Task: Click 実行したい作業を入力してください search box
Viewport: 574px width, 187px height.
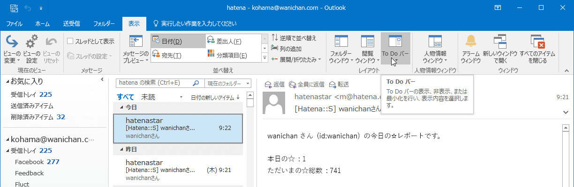Action: click(195, 23)
